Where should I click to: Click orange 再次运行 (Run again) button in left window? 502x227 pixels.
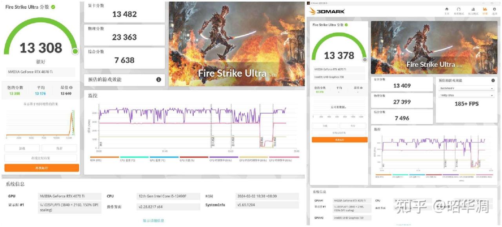click(42, 168)
